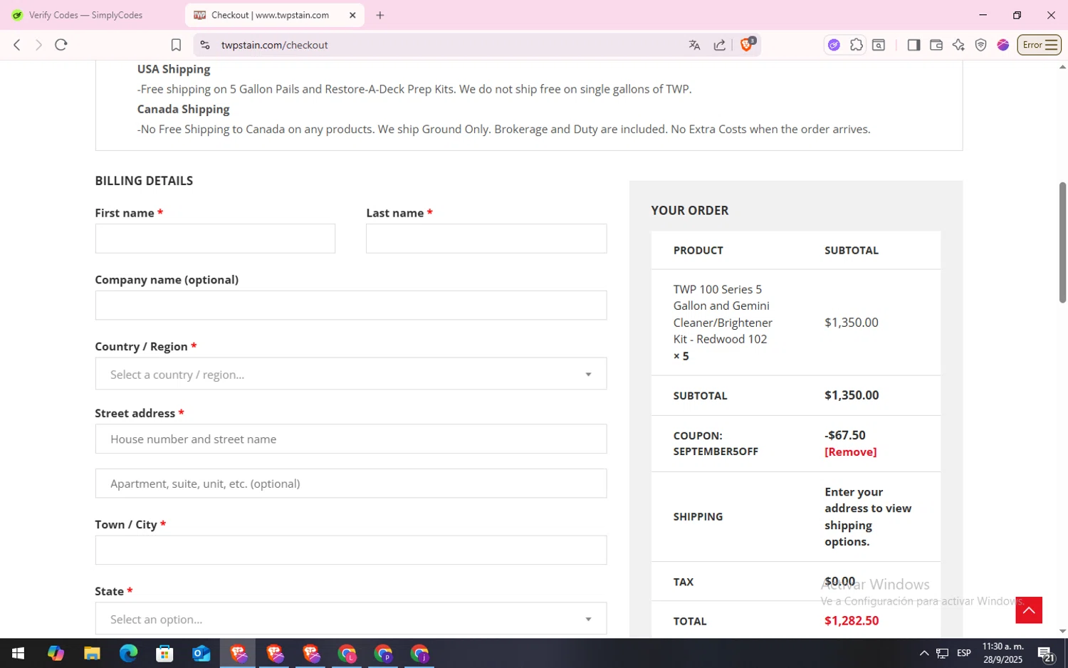Viewport: 1068px width, 668px height.
Task: Click the scrollbar down arrow
Action: 1062,631
